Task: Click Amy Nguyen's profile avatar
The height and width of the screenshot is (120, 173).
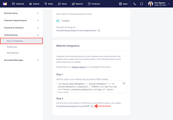Action: (x=151, y=4)
